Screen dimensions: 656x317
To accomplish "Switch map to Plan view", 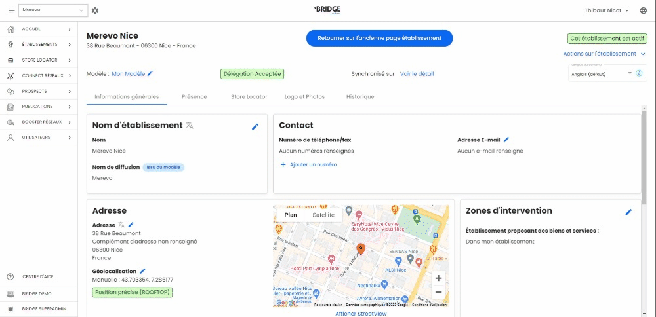I will pos(290,215).
